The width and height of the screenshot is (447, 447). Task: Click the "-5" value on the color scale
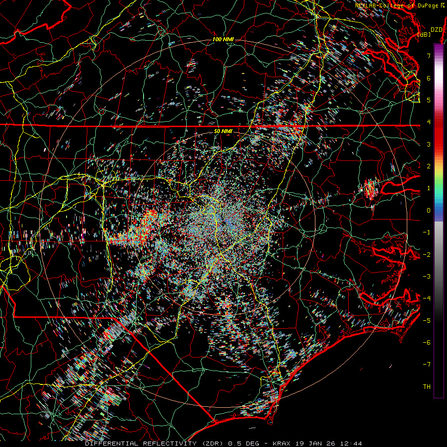[427, 321]
